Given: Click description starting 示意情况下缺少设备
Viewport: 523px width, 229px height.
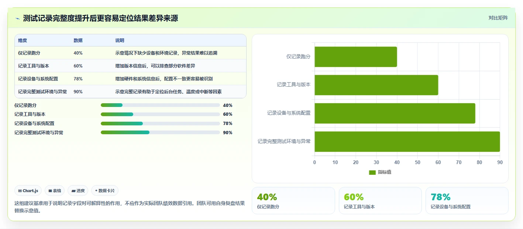Looking at the screenshot, I should click(166, 53).
